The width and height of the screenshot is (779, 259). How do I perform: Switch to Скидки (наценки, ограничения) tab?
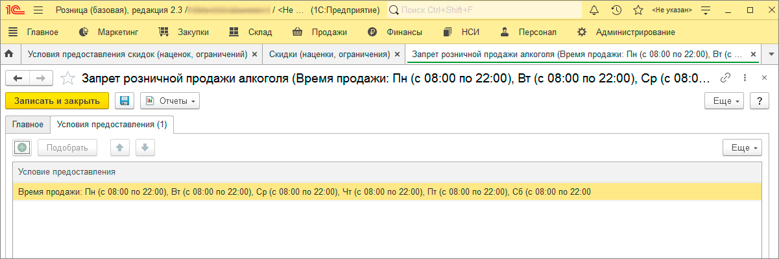(x=329, y=54)
